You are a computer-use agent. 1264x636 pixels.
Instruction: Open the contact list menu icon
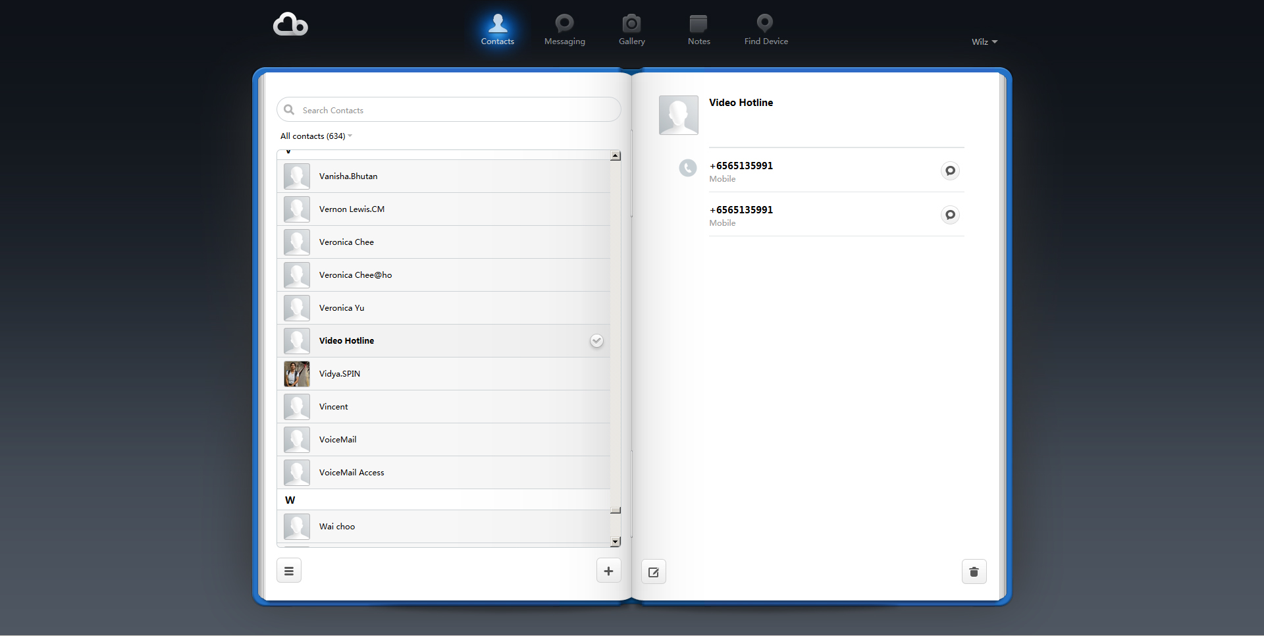tap(289, 571)
